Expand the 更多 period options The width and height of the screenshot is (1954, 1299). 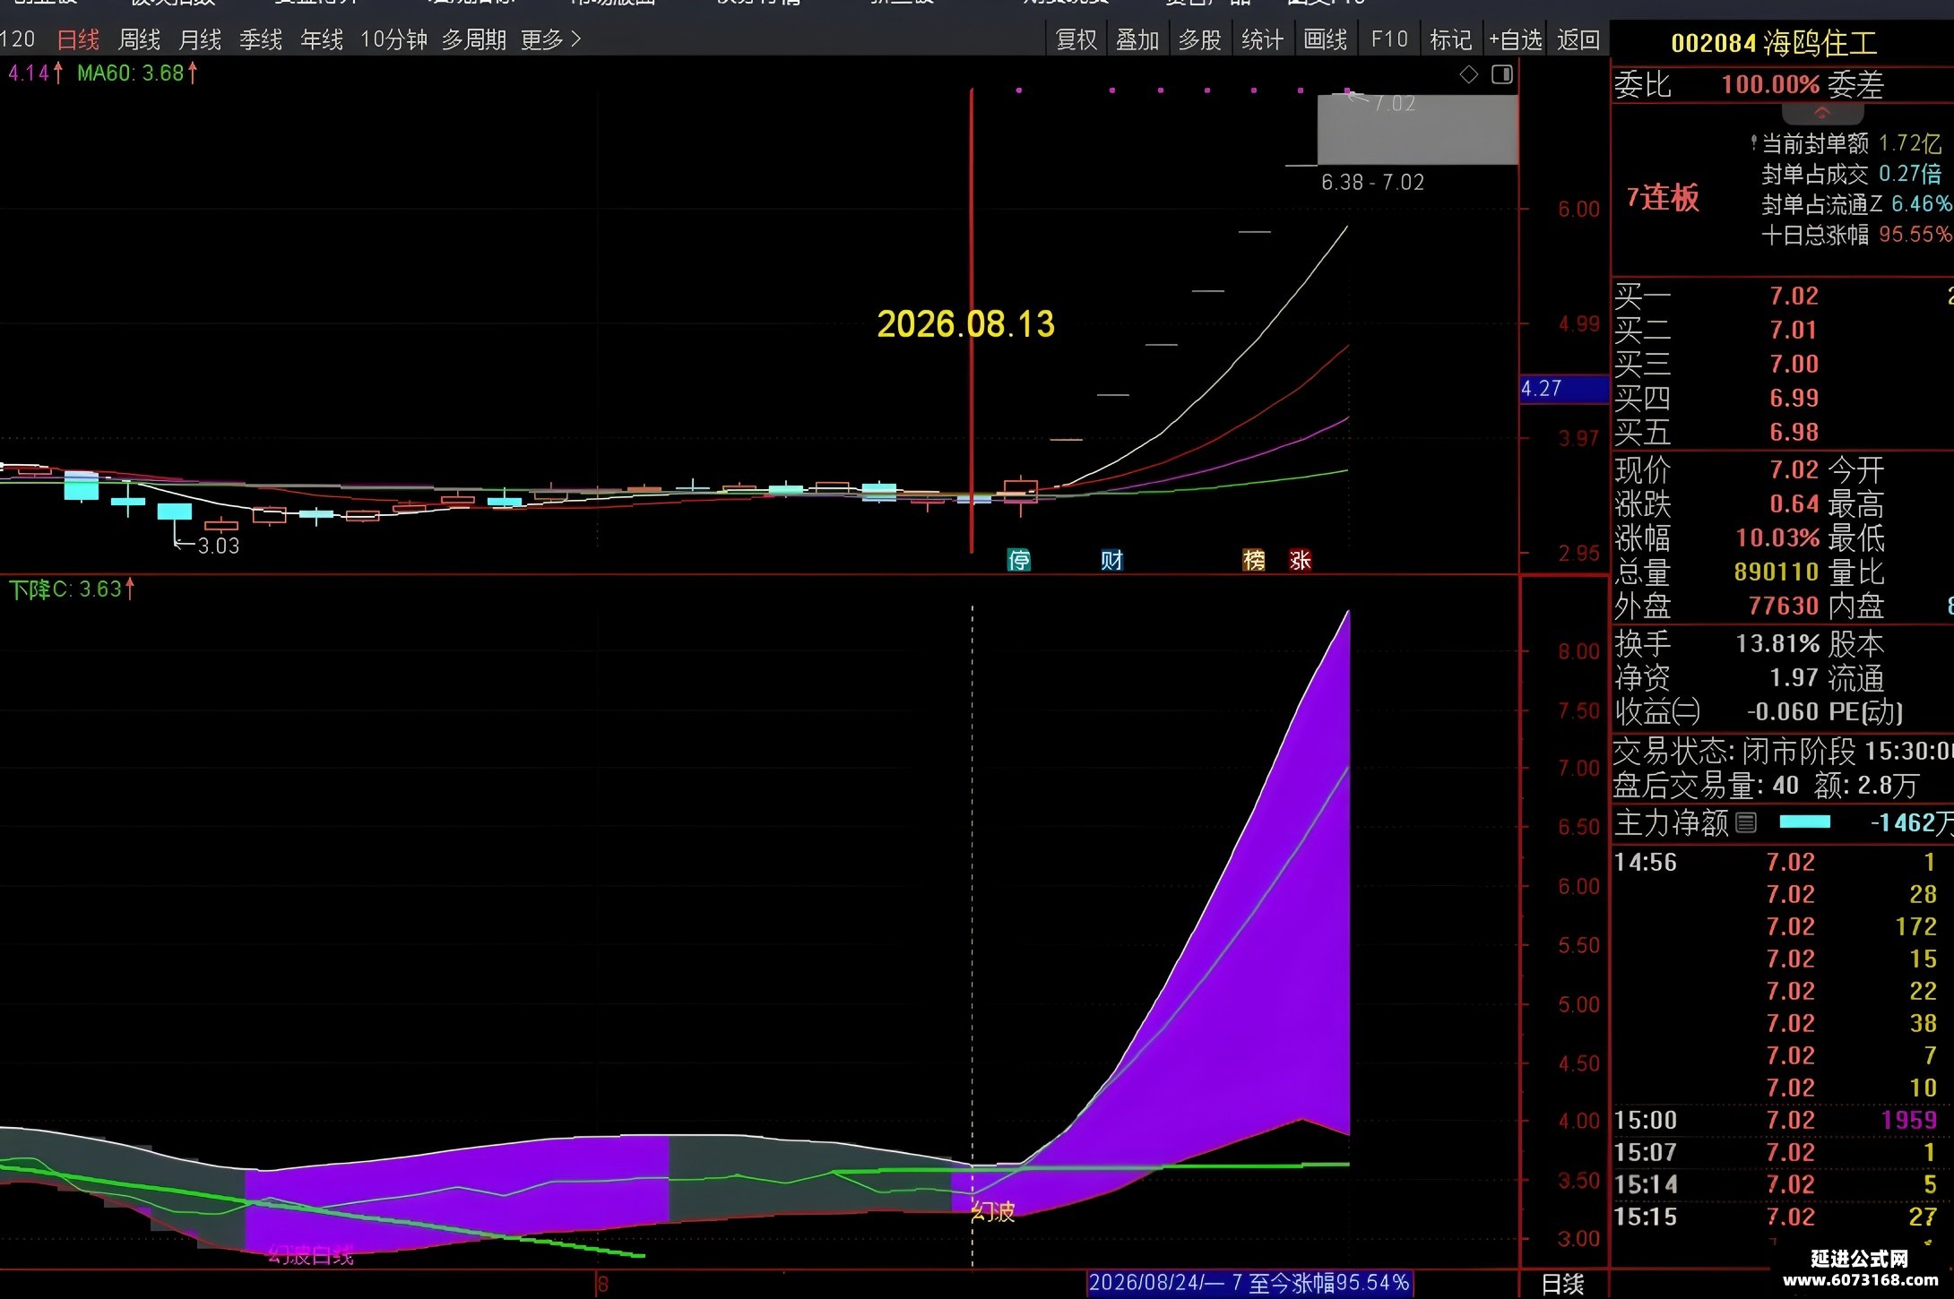pos(550,39)
